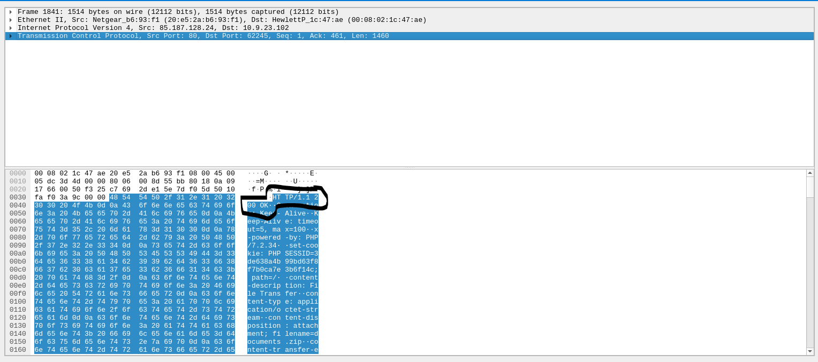
Task: Click ASCII text '/7.2.34· ·set-coo'
Action: pos(283,245)
